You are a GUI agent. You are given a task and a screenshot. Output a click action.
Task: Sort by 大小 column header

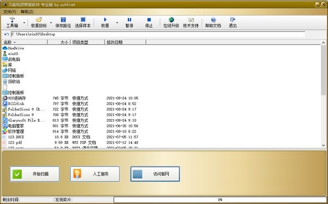[59, 42]
